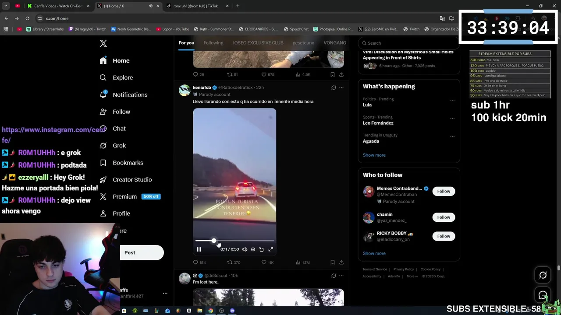The width and height of the screenshot is (561, 315).
Task: Open the floating messages button
Action: click(x=543, y=295)
